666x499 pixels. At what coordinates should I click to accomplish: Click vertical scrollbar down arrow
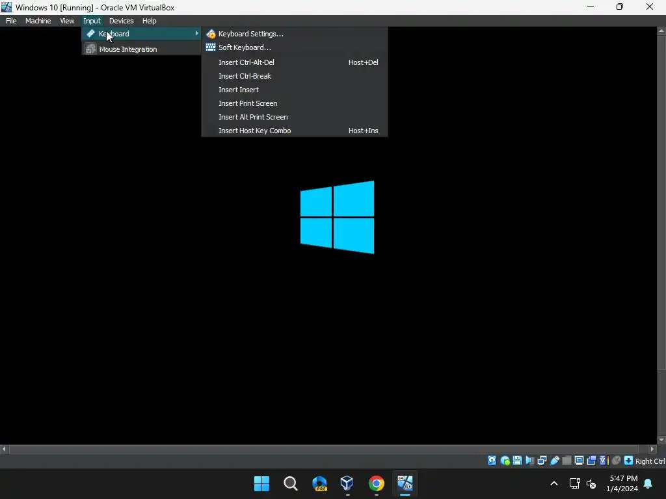pos(661,440)
